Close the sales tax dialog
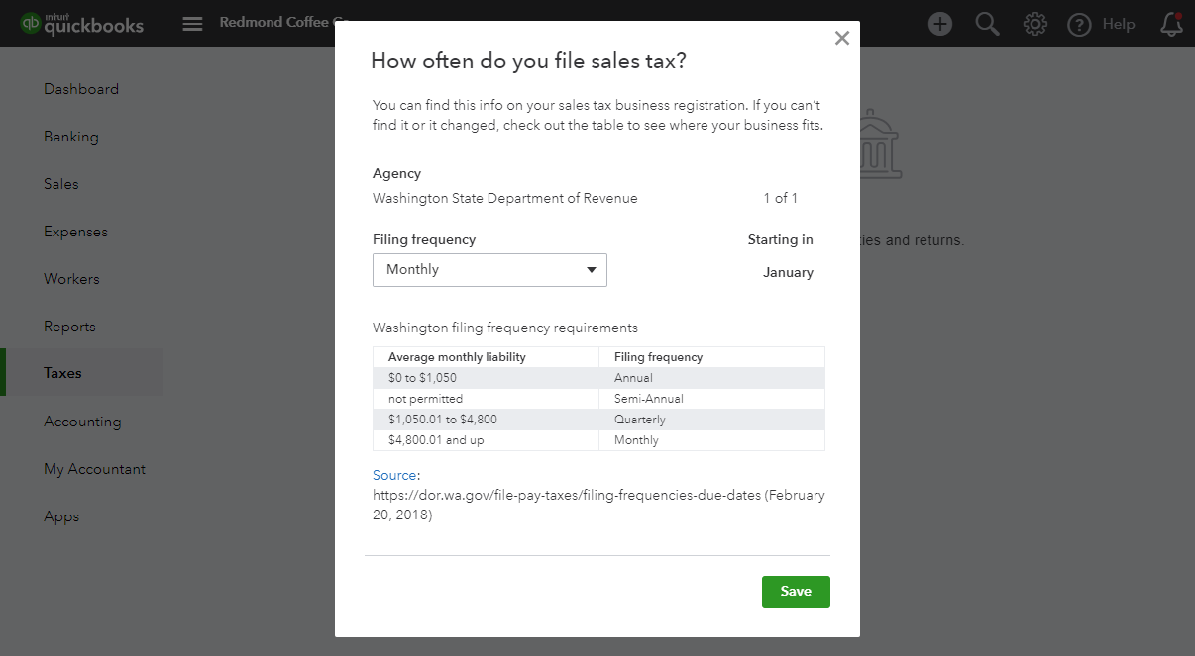The image size is (1195, 656). coord(842,39)
